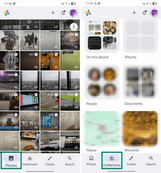Image resolution: width=161 pixels, height=173 pixels.
Task: Select the Collections tab in left screen
Action: click(30, 161)
